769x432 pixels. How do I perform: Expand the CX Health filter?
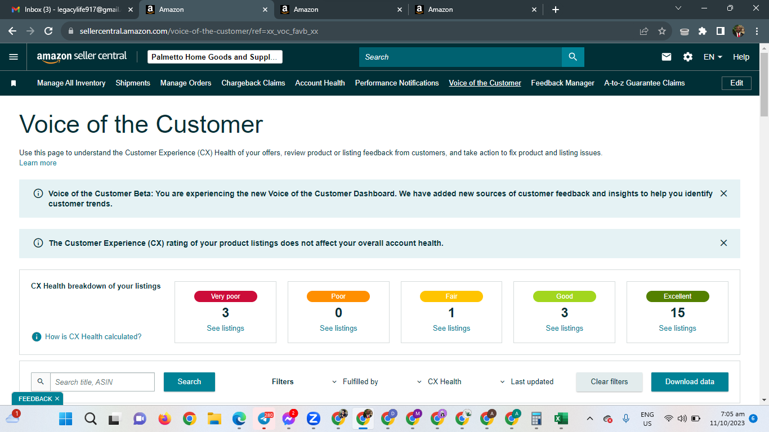pyautogui.click(x=439, y=381)
